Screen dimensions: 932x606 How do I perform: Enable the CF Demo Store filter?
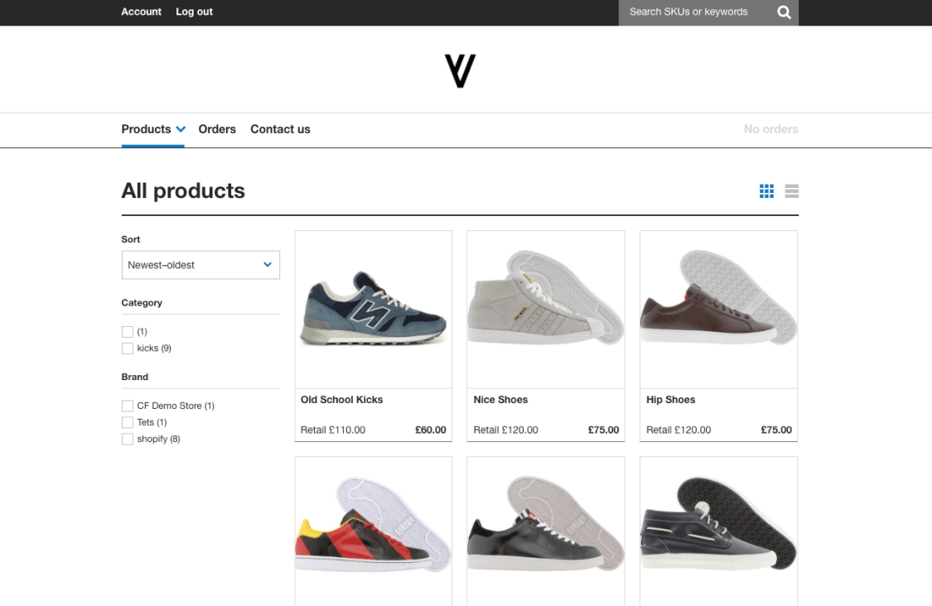coord(127,406)
